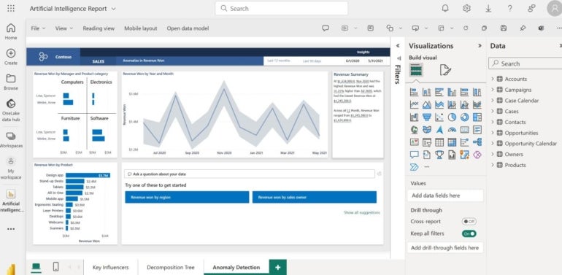This screenshot has width=562, height=275.
Task: Select the Q&A speech bubble visual
Action: (415, 155)
